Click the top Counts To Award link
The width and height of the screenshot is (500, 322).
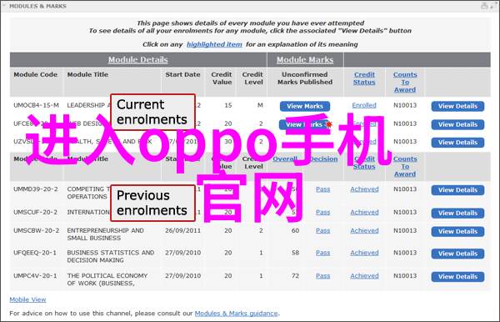pyautogui.click(x=405, y=82)
